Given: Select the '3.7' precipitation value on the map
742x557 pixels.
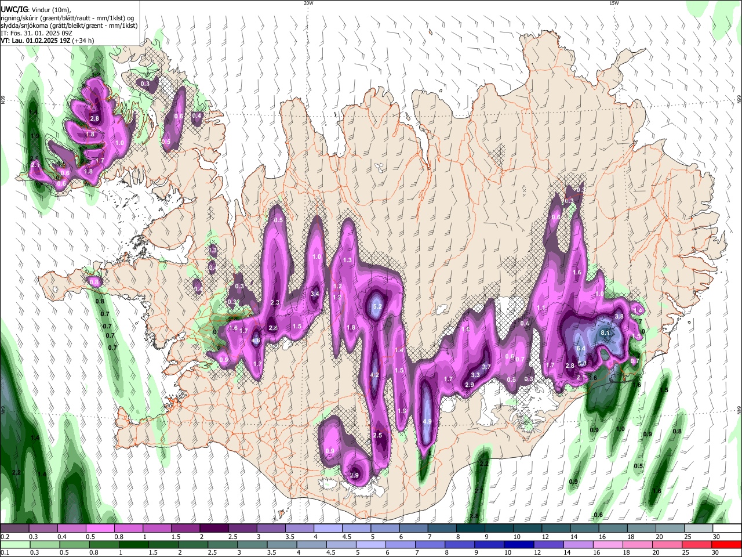Looking at the screenshot, I should [x=486, y=367].
